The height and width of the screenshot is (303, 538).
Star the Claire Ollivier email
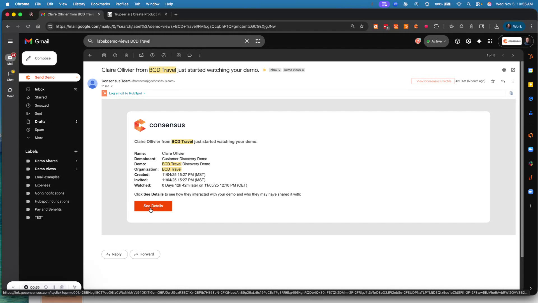[493, 81]
